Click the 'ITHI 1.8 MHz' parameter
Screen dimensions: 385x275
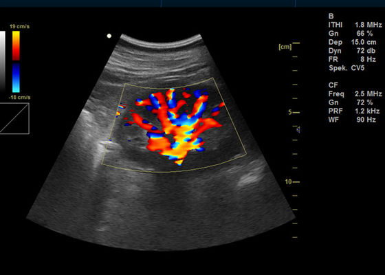tap(355, 25)
